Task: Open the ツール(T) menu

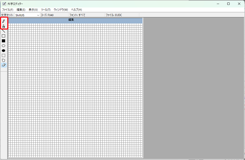Action: point(46,10)
